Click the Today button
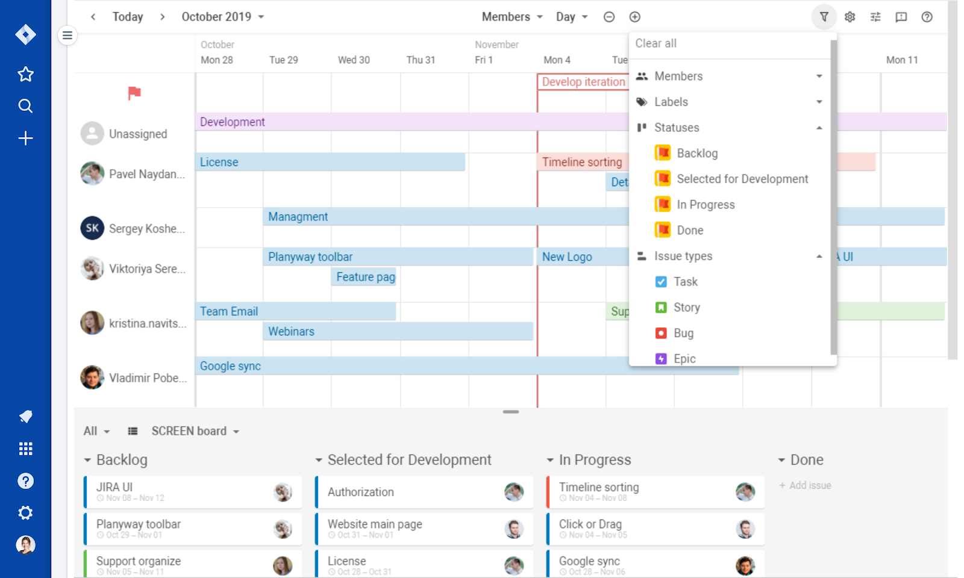This screenshot has width=964, height=578. [127, 16]
